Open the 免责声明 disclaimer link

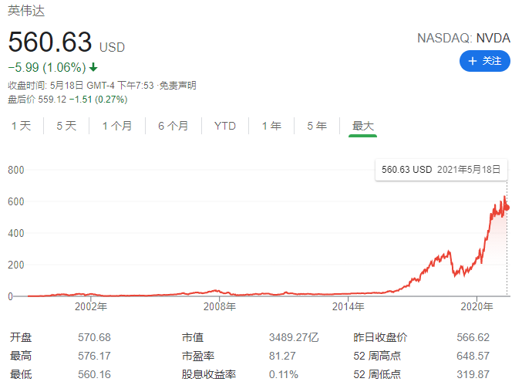[x=178, y=86]
